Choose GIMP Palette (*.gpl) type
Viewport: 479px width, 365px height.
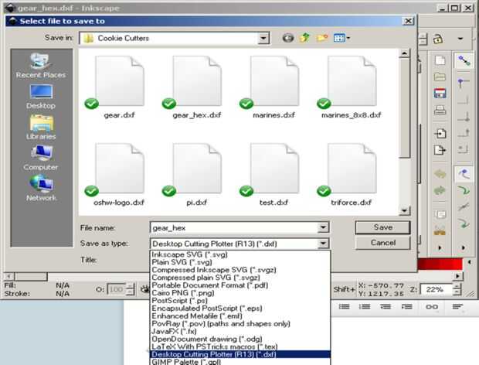[240, 361]
